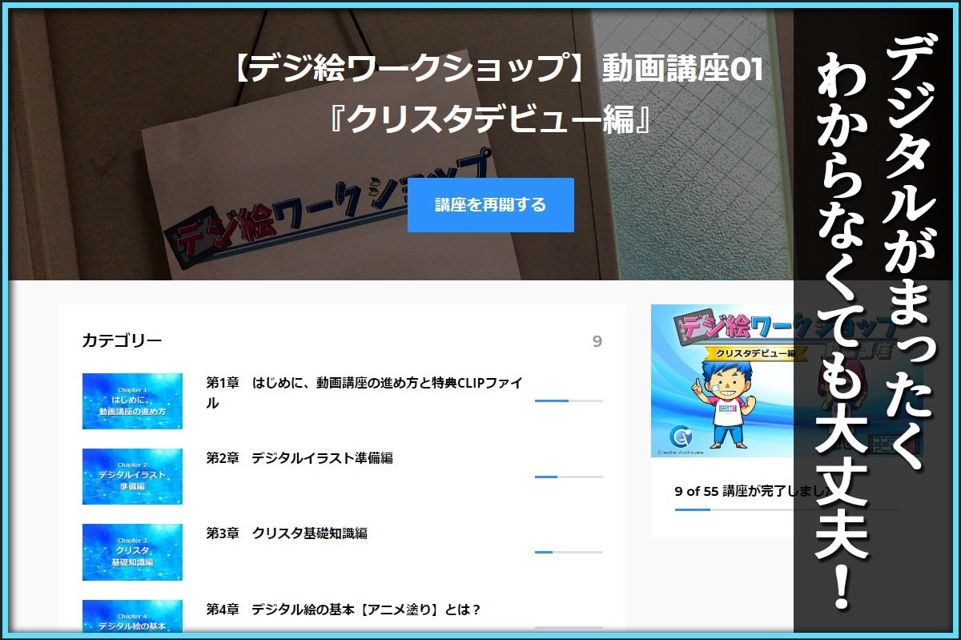Open 第4章 デジタル絵の基本【アニメ塗り】とは？ link
Image resolution: width=961 pixels, height=640 pixels.
pos(344,610)
